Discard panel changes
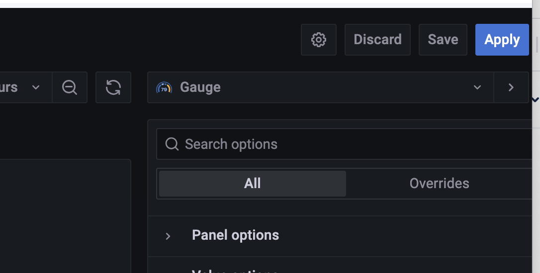The width and height of the screenshot is (540, 273). click(x=377, y=40)
